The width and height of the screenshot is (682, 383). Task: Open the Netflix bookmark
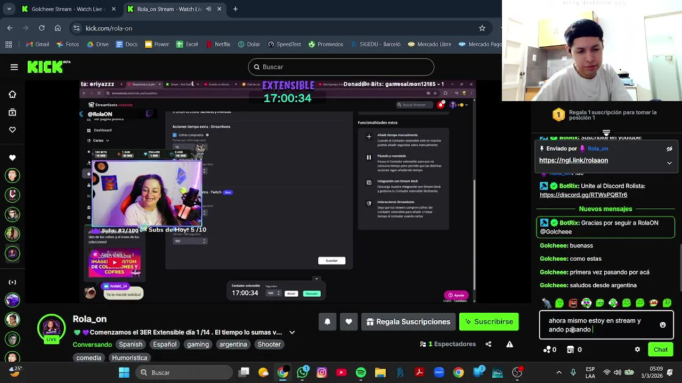pyautogui.click(x=217, y=44)
